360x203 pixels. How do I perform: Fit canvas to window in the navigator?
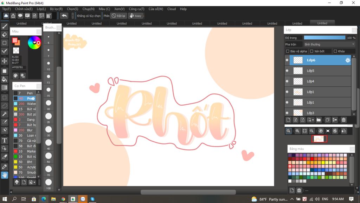[x=305, y=131]
